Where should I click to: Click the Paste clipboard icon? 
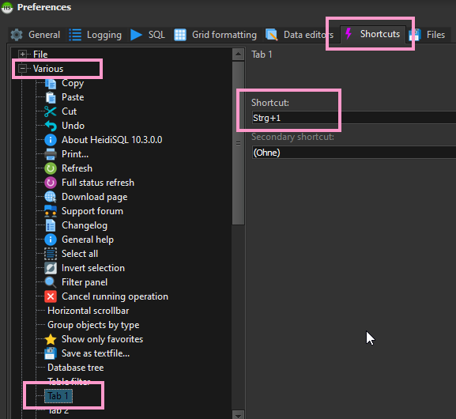51,97
